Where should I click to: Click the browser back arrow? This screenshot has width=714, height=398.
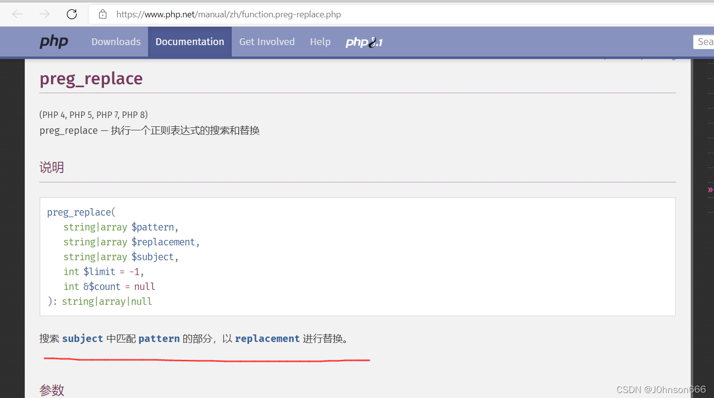point(17,14)
